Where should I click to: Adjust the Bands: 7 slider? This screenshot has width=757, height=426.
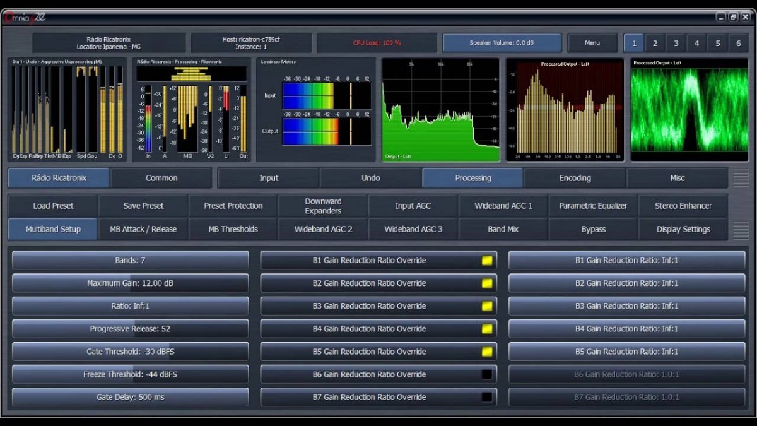coord(131,261)
